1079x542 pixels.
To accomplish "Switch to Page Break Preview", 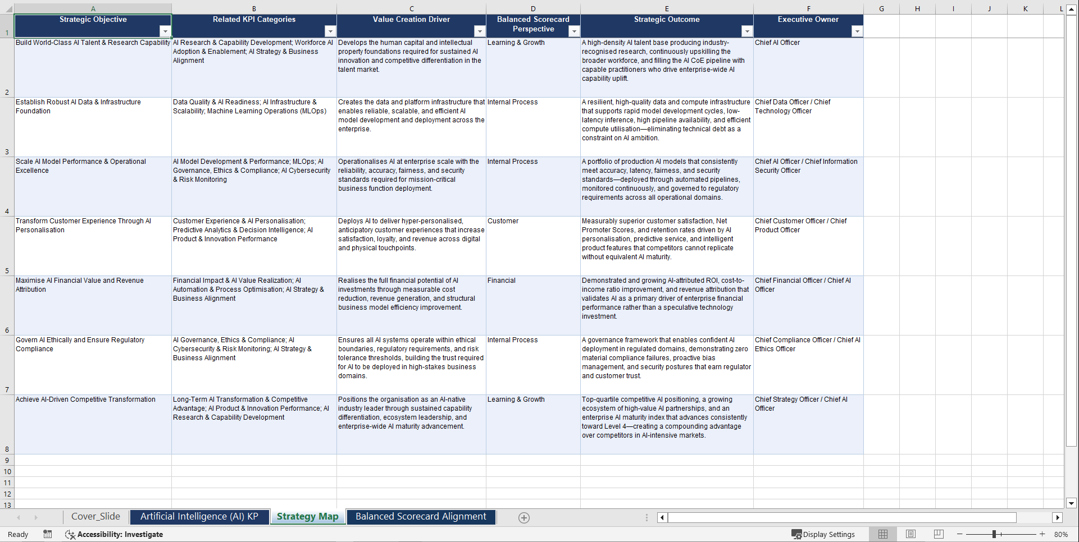I will tap(939, 534).
